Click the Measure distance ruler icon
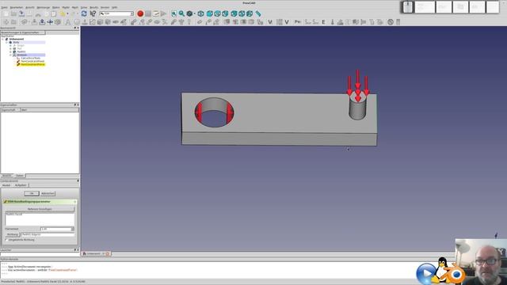507x285 pixels. [x=258, y=13]
